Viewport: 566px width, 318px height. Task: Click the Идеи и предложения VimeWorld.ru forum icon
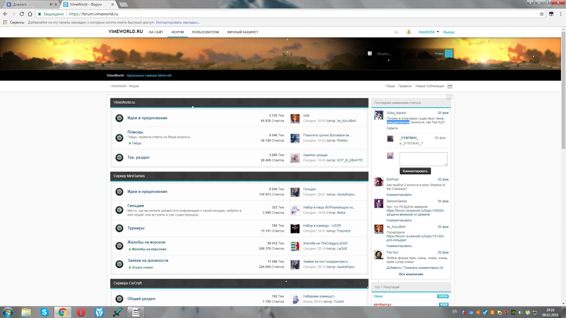click(119, 118)
